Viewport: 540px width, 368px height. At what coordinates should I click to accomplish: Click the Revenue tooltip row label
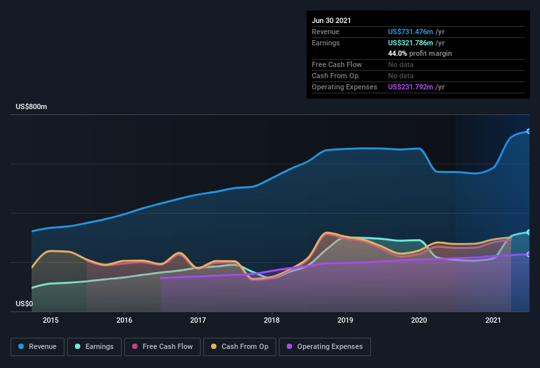326,32
